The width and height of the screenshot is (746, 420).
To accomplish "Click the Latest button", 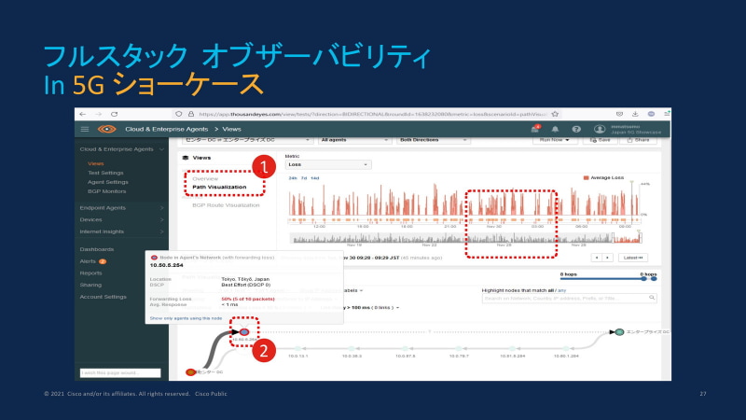I will pos(633,258).
